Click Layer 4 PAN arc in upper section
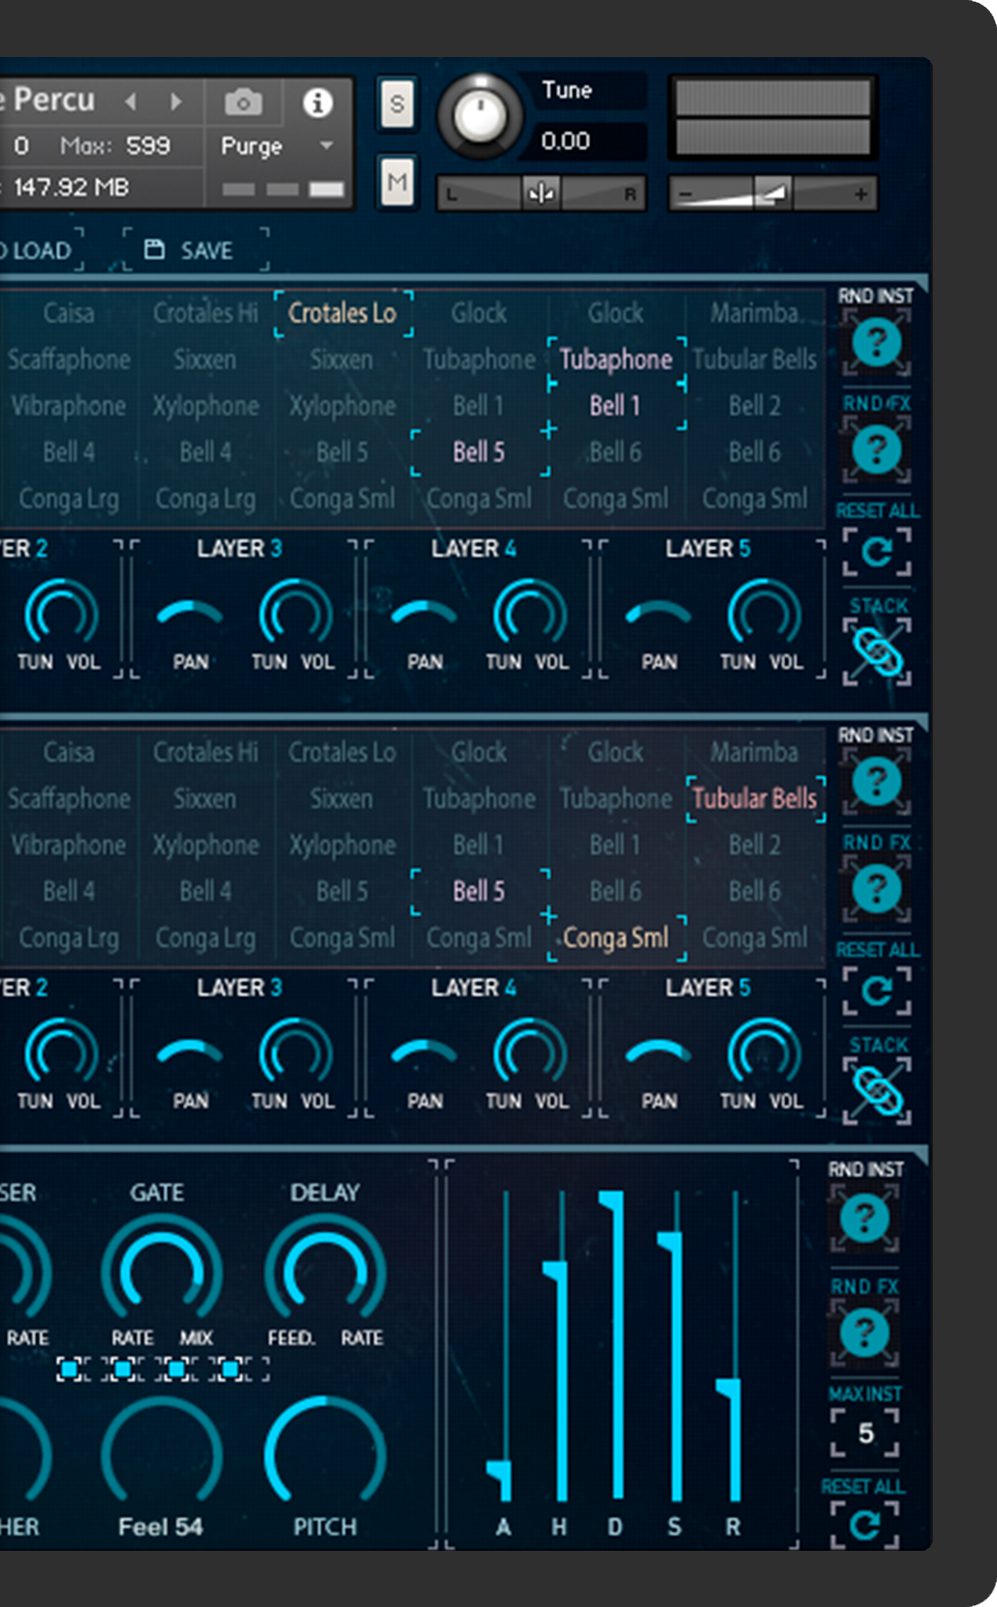997x1607 pixels. [424, 613]
